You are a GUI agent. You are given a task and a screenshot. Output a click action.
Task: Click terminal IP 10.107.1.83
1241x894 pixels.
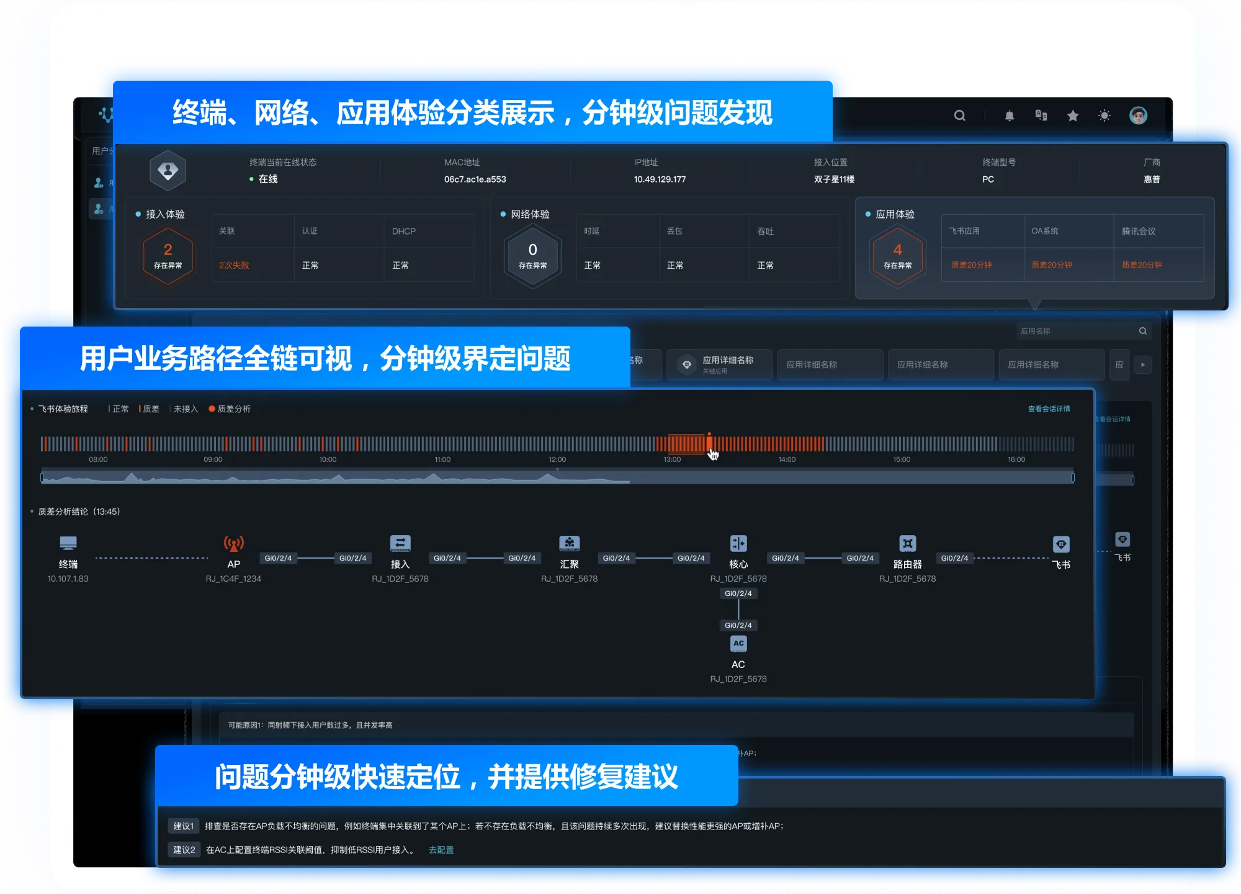(68, 579)
